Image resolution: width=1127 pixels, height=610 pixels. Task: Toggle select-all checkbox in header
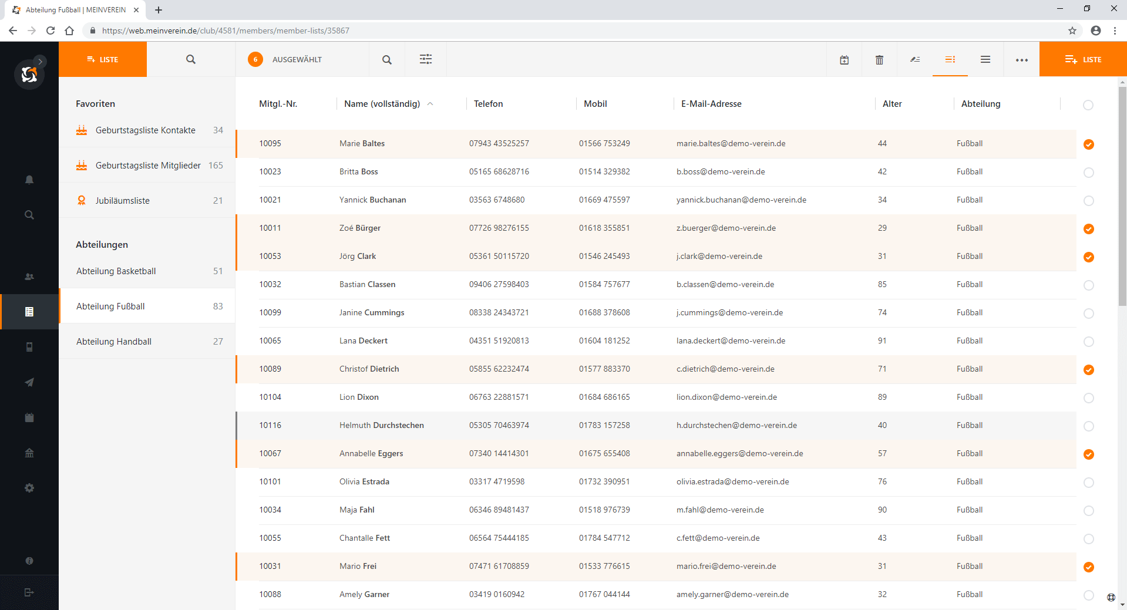click(x=1088, y=105)
